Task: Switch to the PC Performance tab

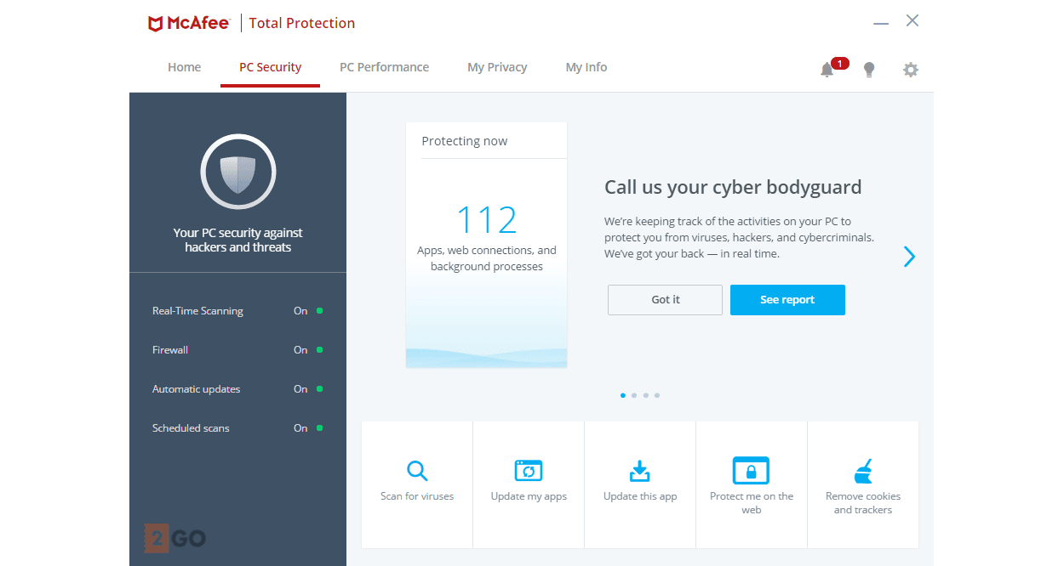Action: click(384, 67)
